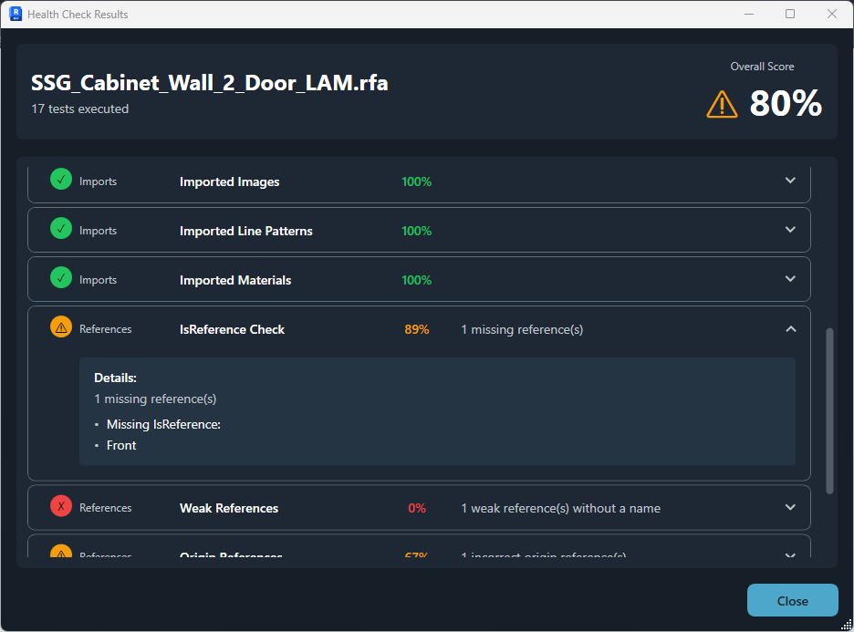Click green checkmark icon for Imported Images
Image resolution: width=854 pixels, height=632 pixels.
coord(61,180)
